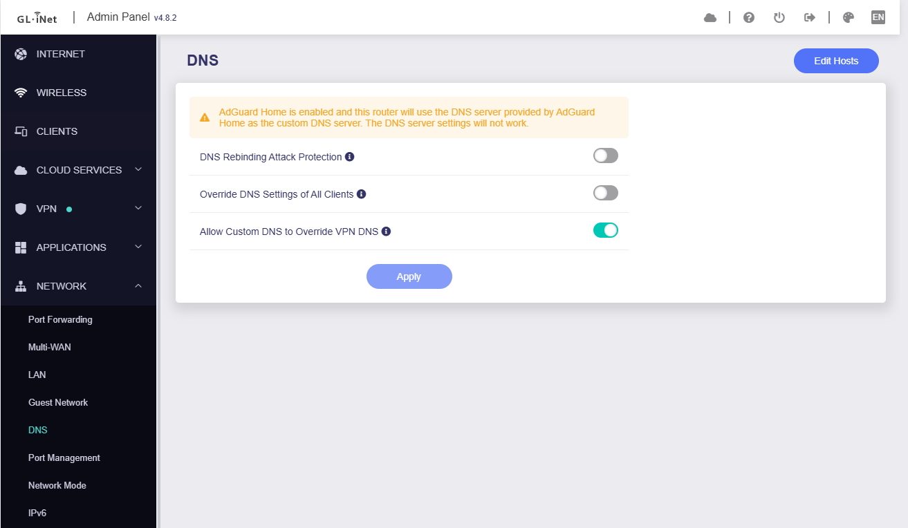Expand the VPN sidebar section
Image resolution: width=908 pixels, height=528 pixels.
coord(78,209)
